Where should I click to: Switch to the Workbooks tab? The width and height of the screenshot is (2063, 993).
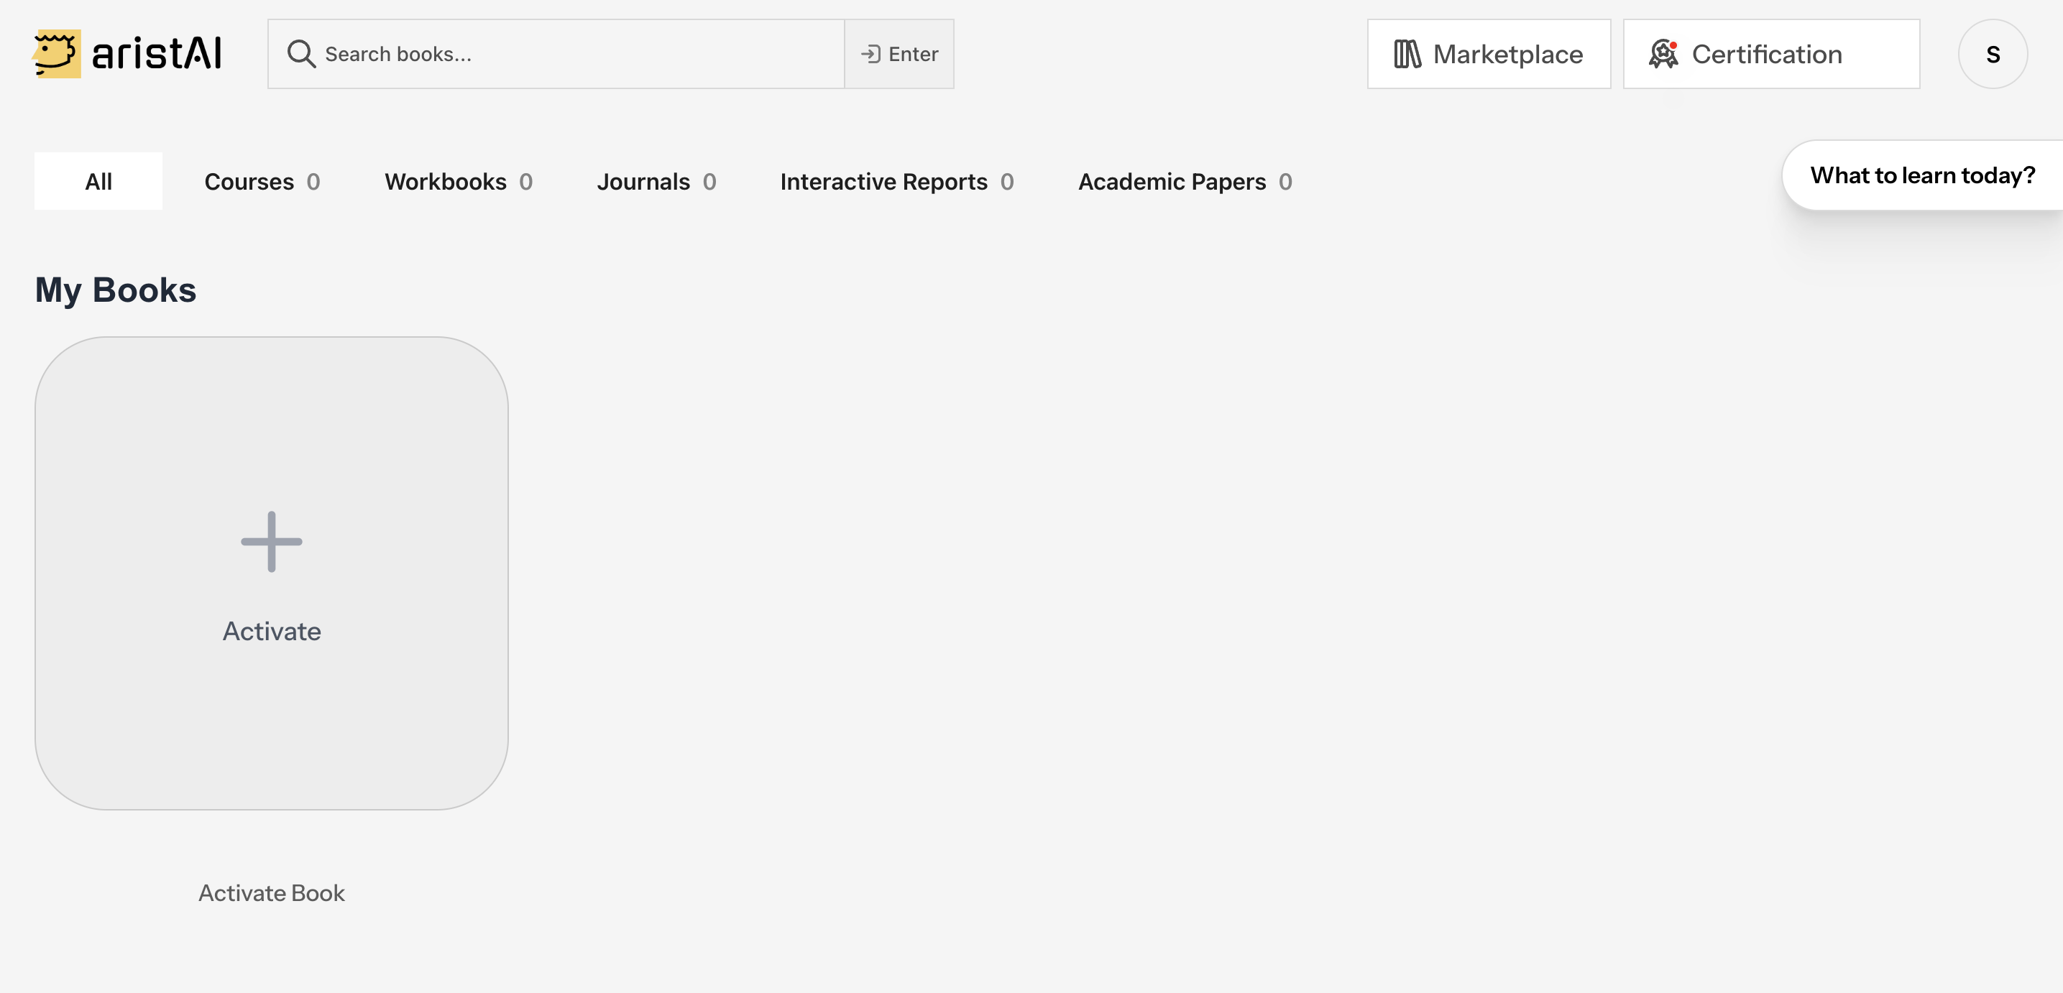pos(458,181)
